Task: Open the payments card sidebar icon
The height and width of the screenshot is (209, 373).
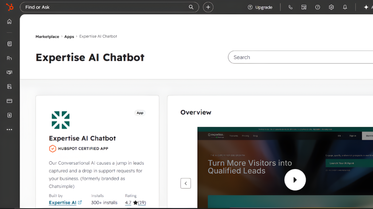Action: click(9, 101)
